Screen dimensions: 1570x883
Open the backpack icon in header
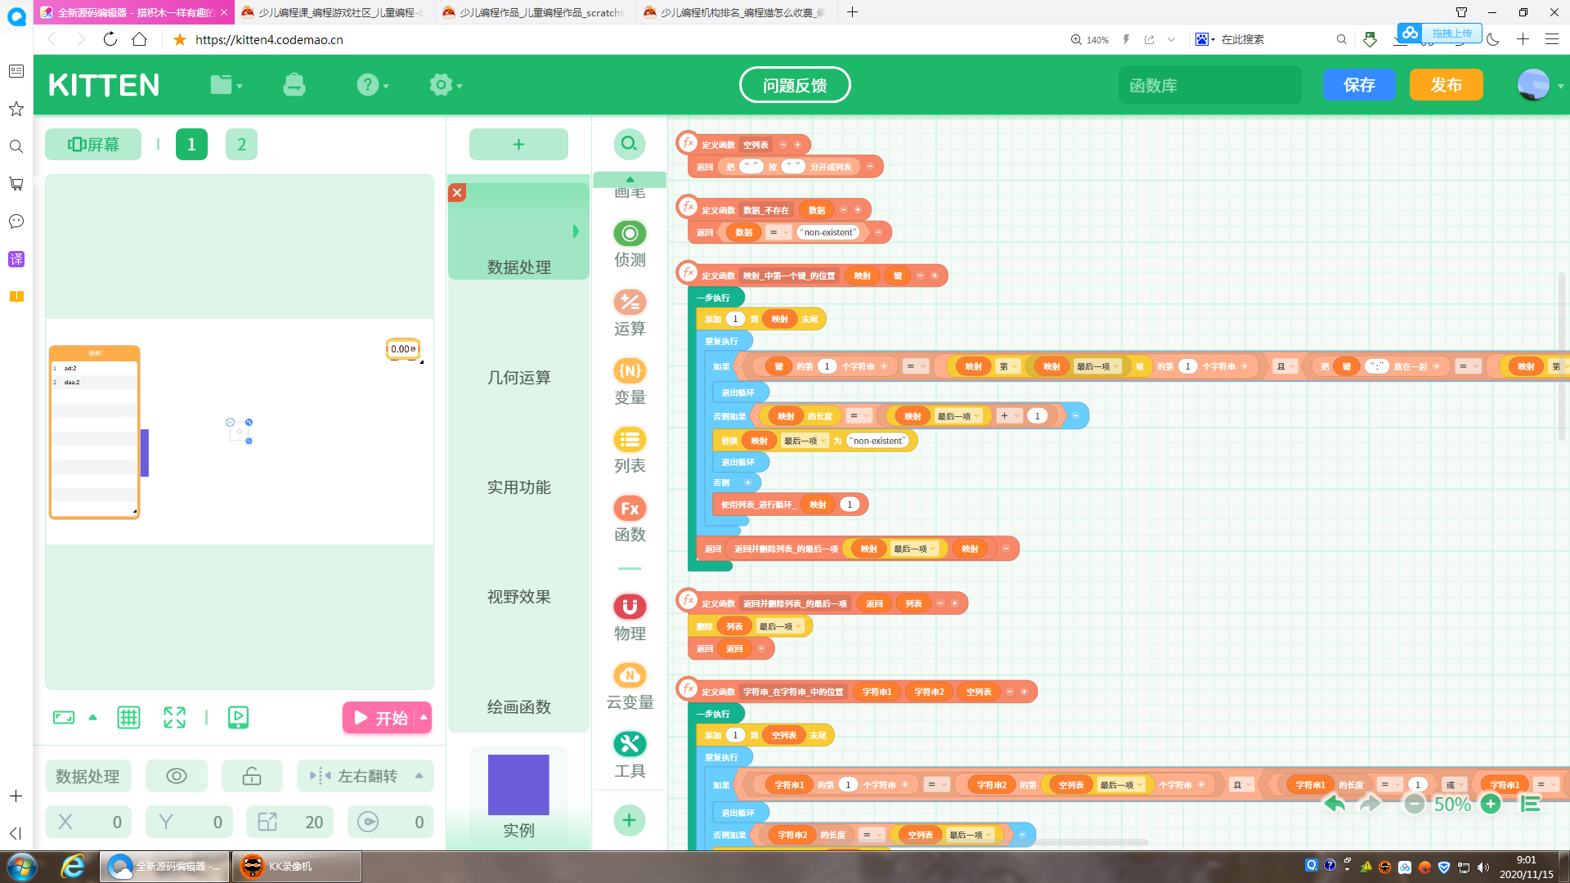click(x=294, y=84)
